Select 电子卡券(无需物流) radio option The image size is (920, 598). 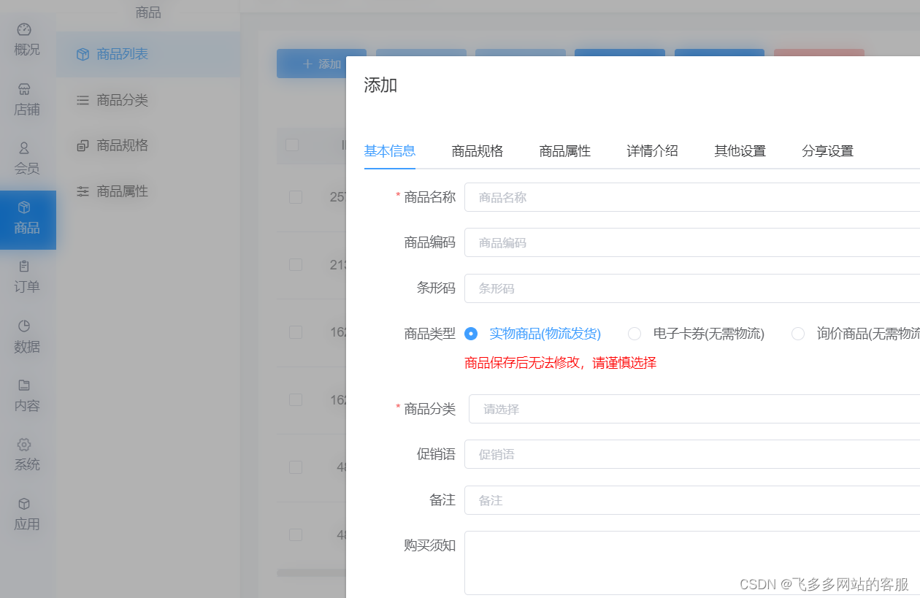point(635,334)
